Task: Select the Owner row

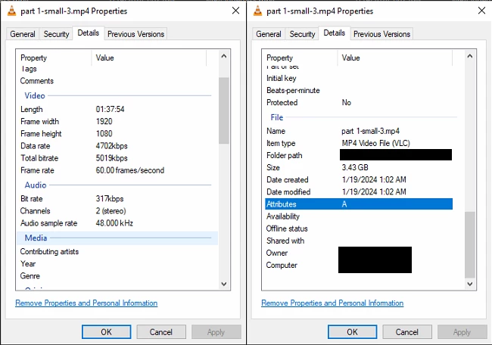Action: pos(359,253)
